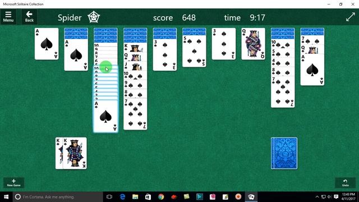The width and height of the screenshot is (359, 202).
Task: Click the Cortana search box
Action: coord(58,197)
